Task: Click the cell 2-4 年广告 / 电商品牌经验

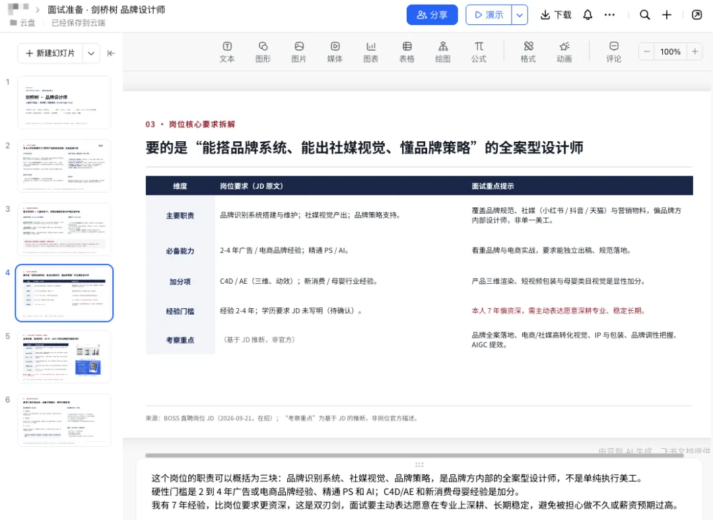Action: pyautogui.click(x=285, y=251)
